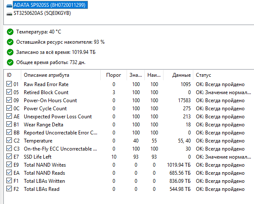Select the Total LBAs Written row name
Viewport: 254px width, 204px height.
pyautogui.click(x=44, y=181)
